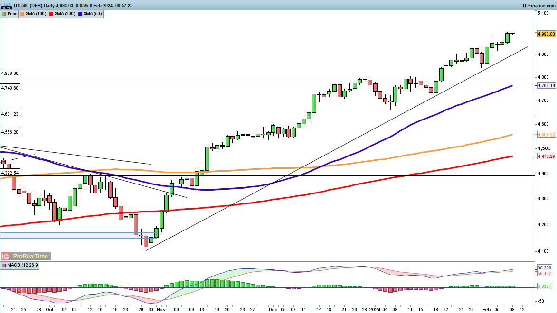Open the ProRealTime link
This screenshot has height=313, width=557.
point(30,256)
